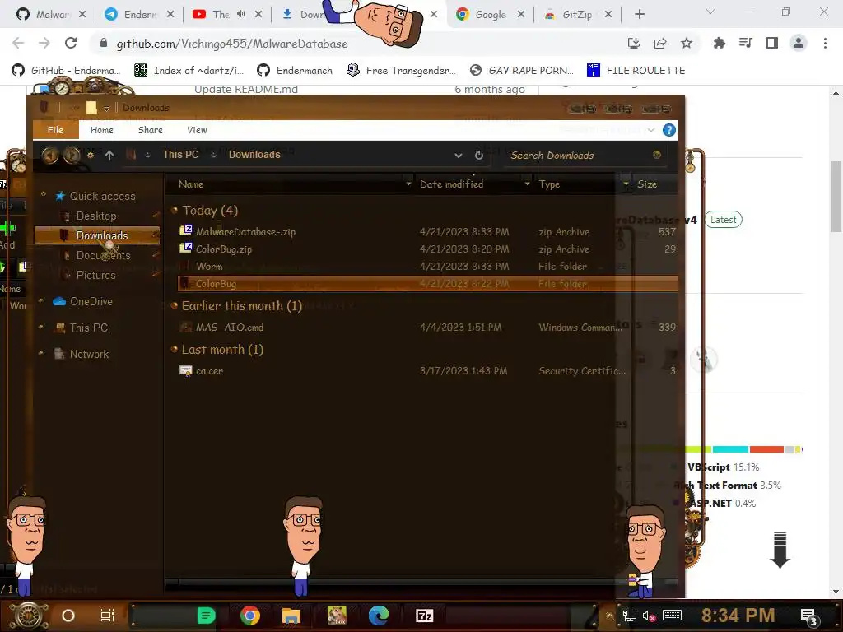Open Task View on the taskbar
This screenshot has height=632, width=843.
click(x=108, y=616)
